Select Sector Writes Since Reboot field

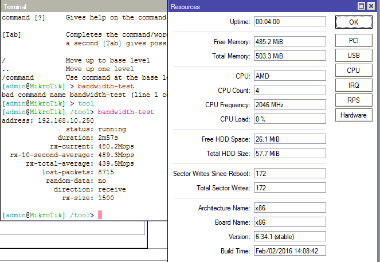point(290,174)
